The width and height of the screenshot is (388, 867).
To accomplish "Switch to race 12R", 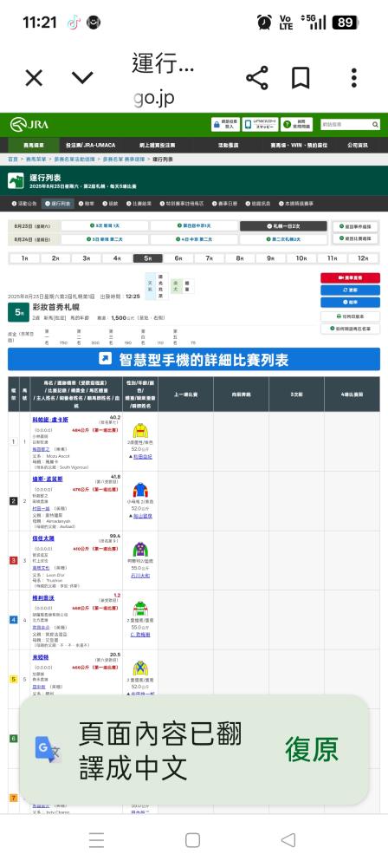I will (363, 258).
